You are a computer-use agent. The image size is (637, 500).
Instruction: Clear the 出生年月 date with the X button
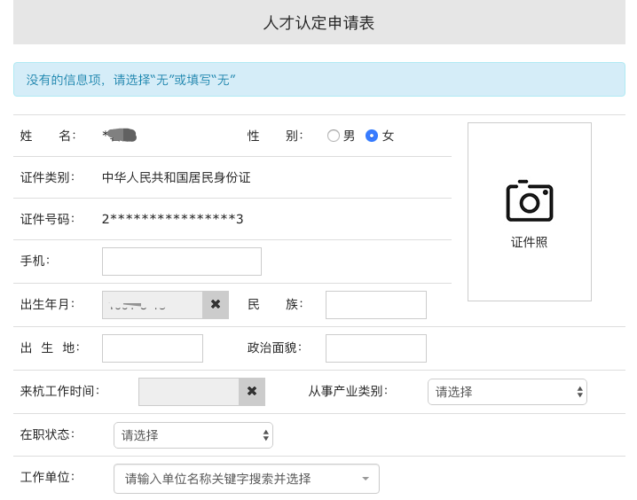216,304
